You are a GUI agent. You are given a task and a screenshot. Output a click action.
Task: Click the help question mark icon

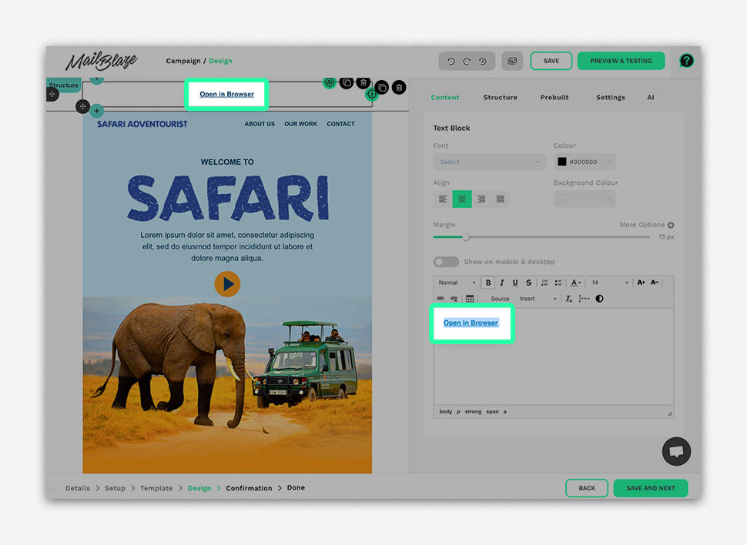tap(686, 61)
